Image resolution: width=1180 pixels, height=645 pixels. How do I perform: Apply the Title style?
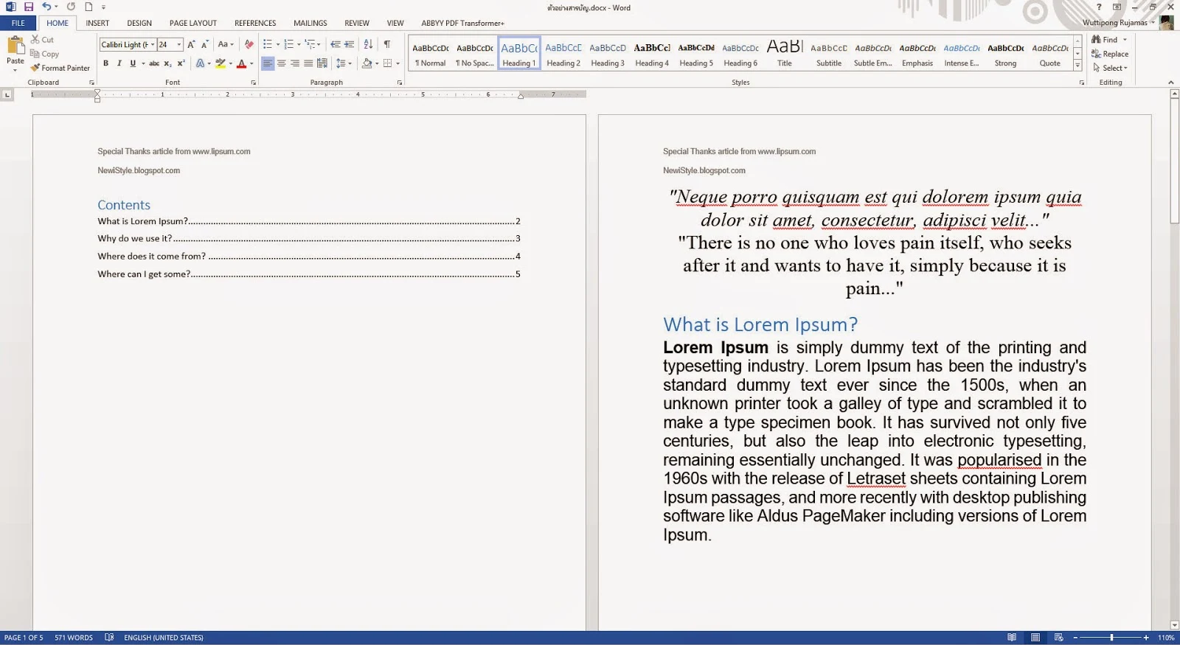click(785, 54)
